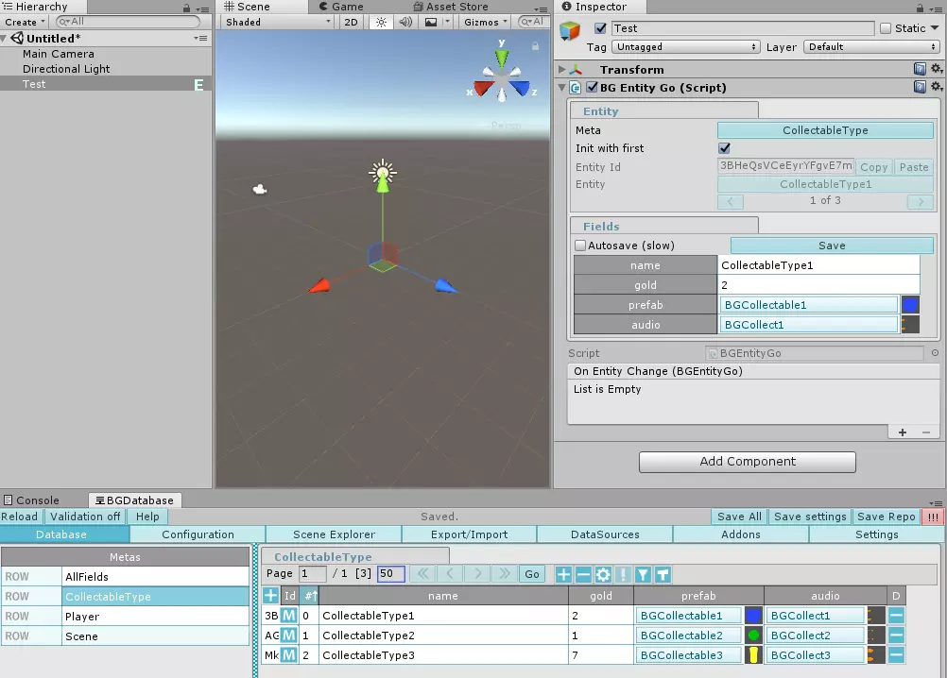Open the BG Entity Go help book icon

[920, 87]
